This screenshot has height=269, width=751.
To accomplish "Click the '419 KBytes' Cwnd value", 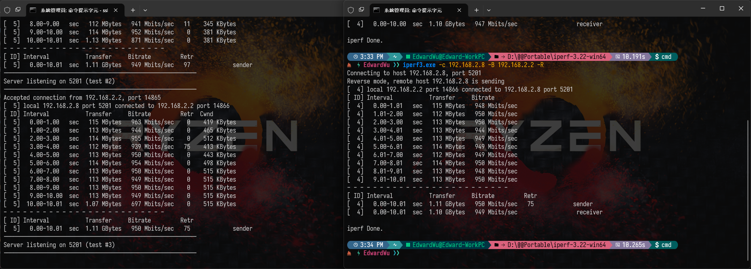I will (220, 122).
